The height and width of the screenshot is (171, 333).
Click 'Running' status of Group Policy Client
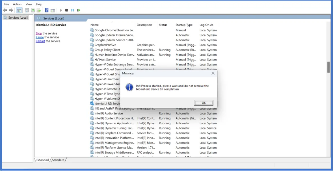tap(165, 50)
